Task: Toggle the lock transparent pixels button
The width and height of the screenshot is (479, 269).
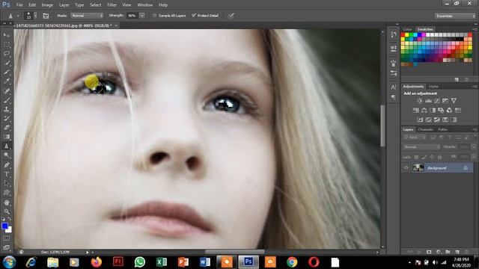Action: [416, 157]
